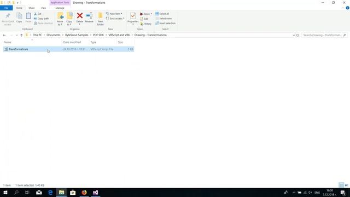Screen dimensions: 350x197
Task: Open the recent locations dropdown arrow
Action: coord(16,35)
